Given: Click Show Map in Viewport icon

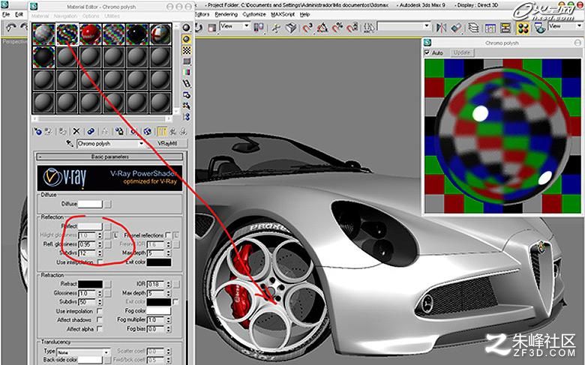Looking at the screenshot, I should coord(147,131).
